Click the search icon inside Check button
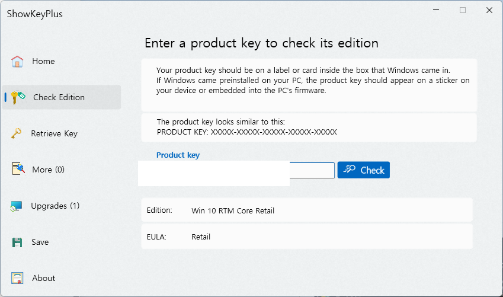The width and height of the screenshot is (503, 297). pos(350,169)
